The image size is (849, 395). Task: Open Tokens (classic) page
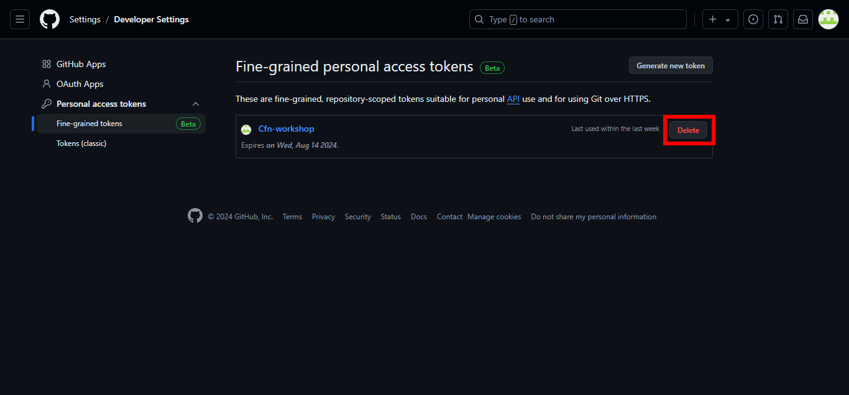point(81,143)
